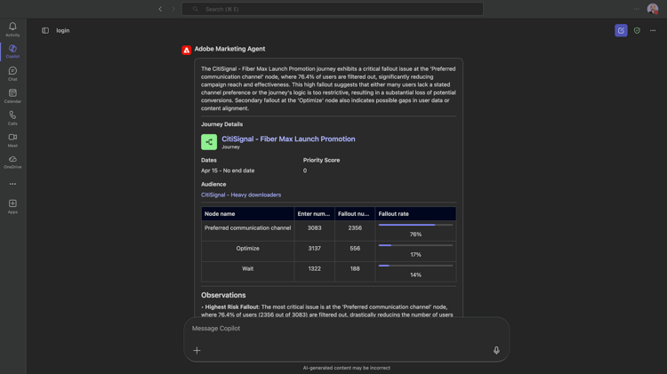Focus the Message Copilot input field

(x=346, y=329)
